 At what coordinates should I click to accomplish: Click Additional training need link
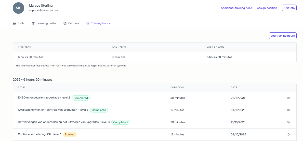click(236, 8)
